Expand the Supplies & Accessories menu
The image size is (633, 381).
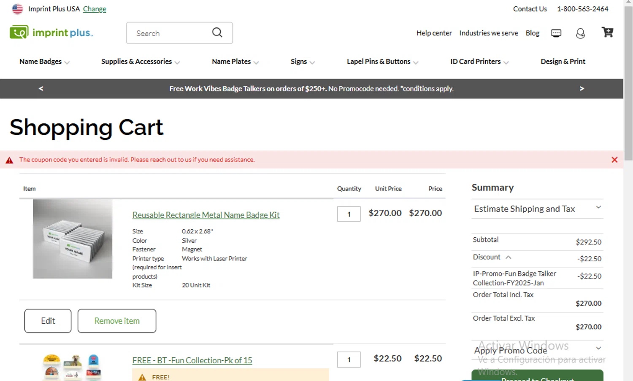(x=141, y=62)
